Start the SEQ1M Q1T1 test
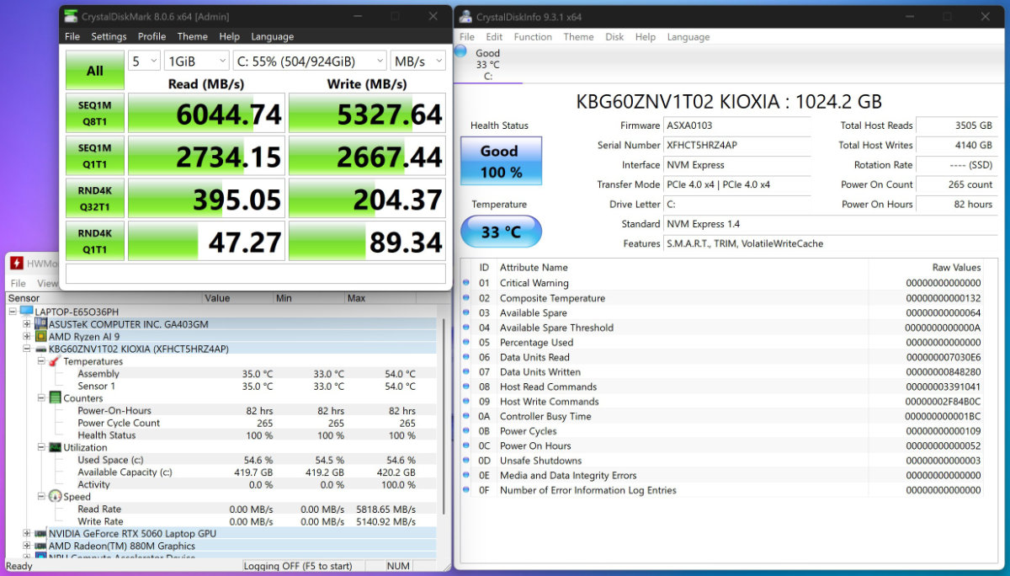This screenshot has width=1010, height=576. click(95, 156)
